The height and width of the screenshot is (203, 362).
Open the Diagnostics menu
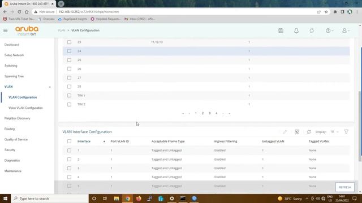point(12,160)
